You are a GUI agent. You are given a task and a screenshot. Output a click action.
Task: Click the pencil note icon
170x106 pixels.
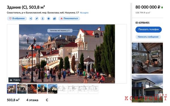(37, 18)
